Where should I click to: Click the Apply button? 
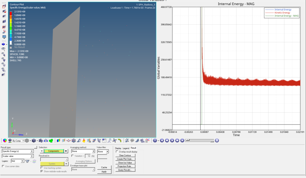104,171
